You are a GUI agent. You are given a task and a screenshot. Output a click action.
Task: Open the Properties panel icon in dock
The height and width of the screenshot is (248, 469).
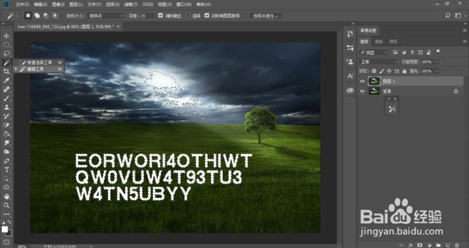tap(350, 48)
